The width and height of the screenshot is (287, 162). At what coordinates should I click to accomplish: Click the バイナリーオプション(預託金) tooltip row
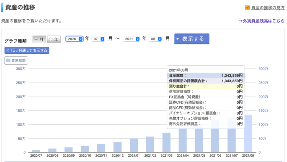tap(206, 113)
